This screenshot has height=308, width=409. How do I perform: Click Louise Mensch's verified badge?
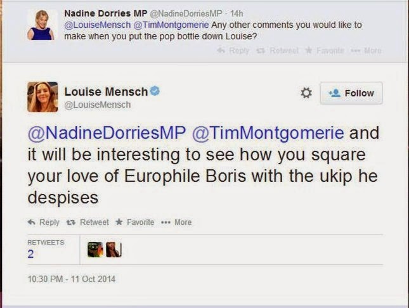155,91
